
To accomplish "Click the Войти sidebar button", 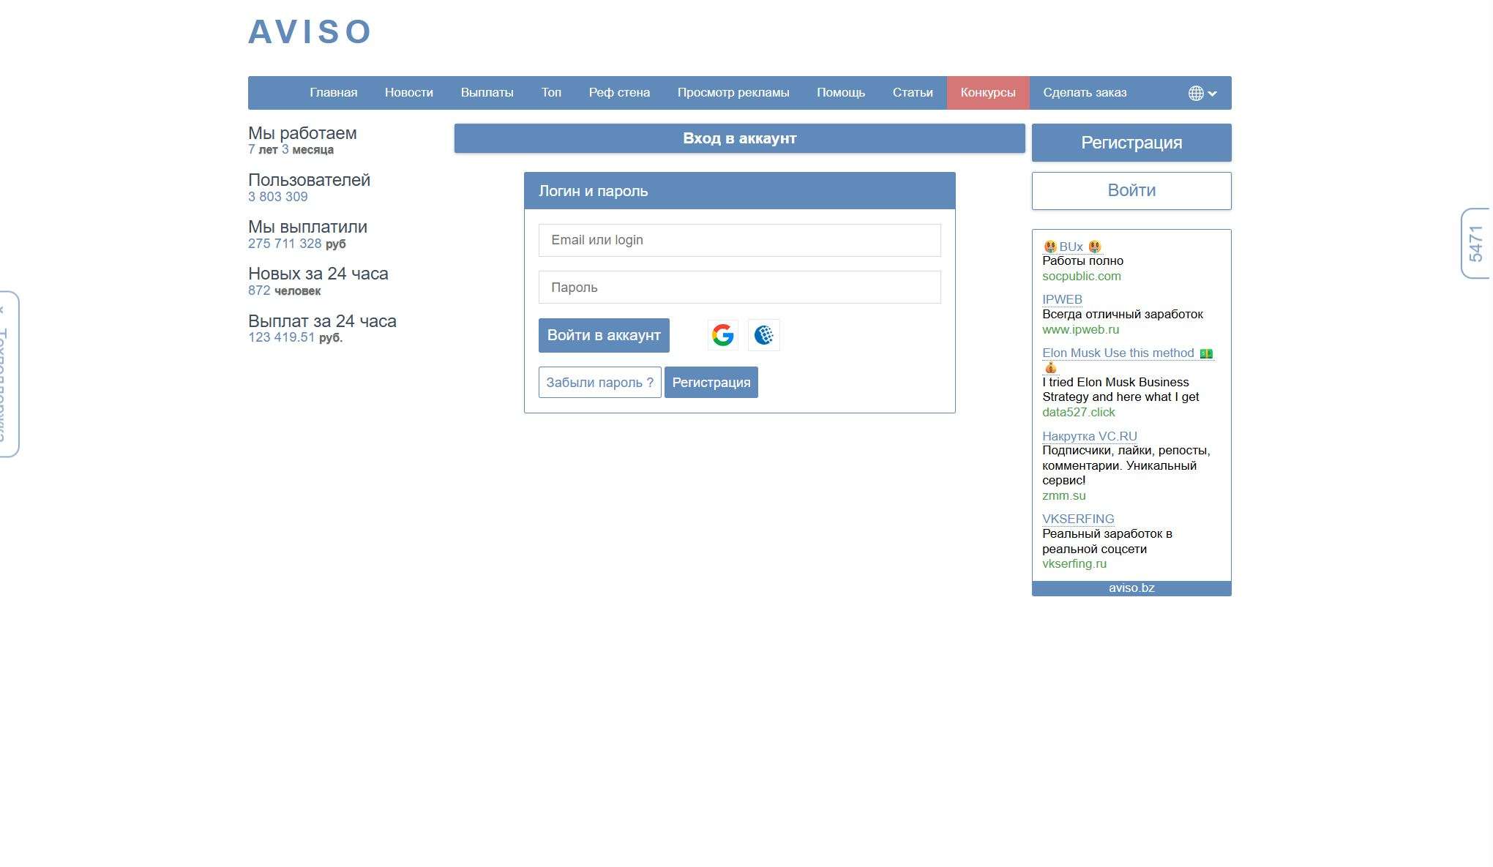I will (1131, 191).
